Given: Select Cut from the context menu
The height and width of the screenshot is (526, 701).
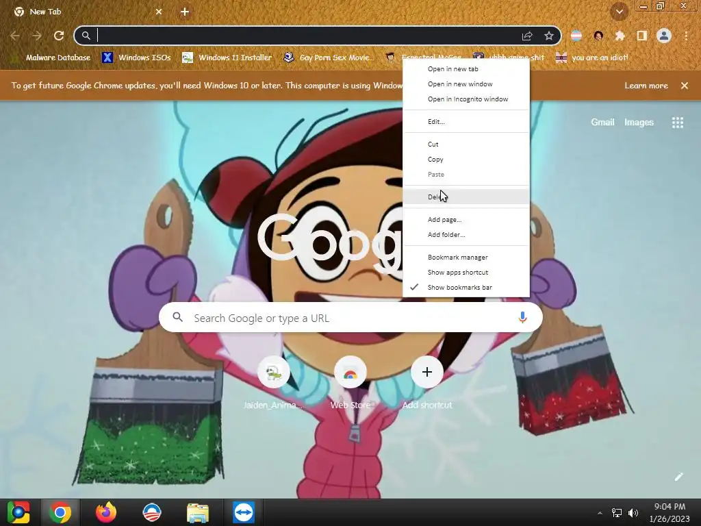Looking at the screenshot, I should point(466,144).
